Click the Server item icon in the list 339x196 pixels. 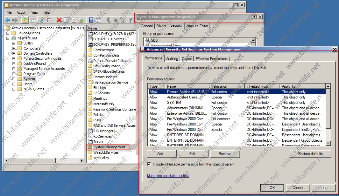click(90, 142)
